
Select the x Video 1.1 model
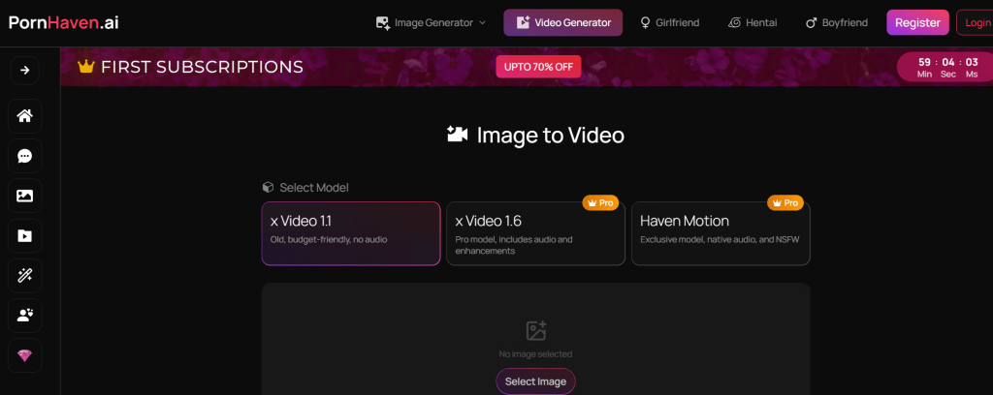point(350,232)
